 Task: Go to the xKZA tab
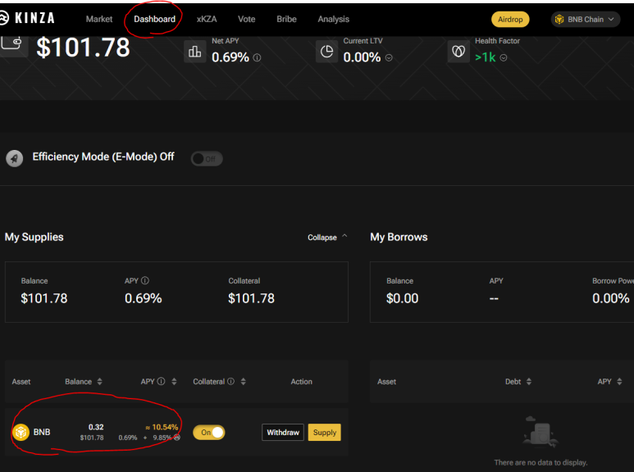coord(207,19)
